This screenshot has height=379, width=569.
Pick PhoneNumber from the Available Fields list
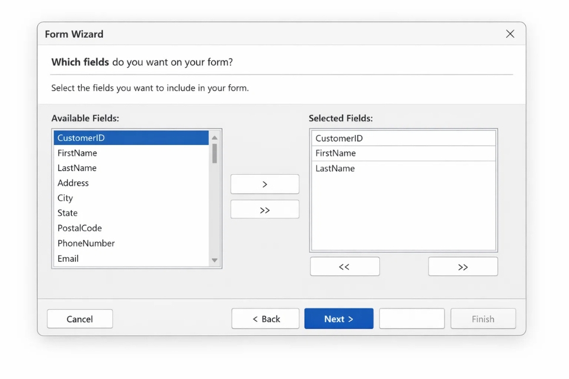86,243
